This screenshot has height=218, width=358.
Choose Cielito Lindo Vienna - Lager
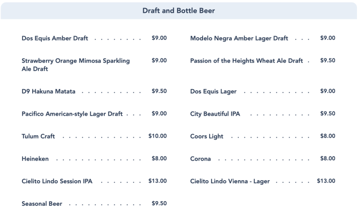click(230, 181)
